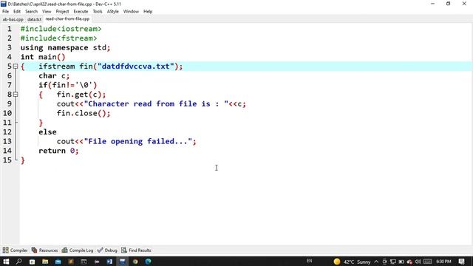Collapse the code fold at line 8

[16, 95]
